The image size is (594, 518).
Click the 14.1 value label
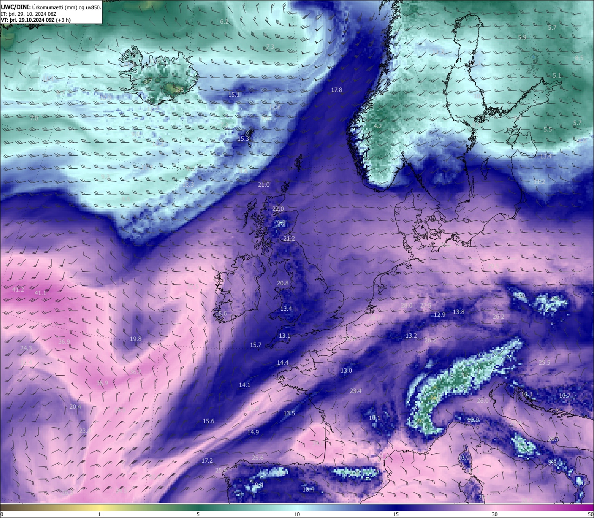245,385
